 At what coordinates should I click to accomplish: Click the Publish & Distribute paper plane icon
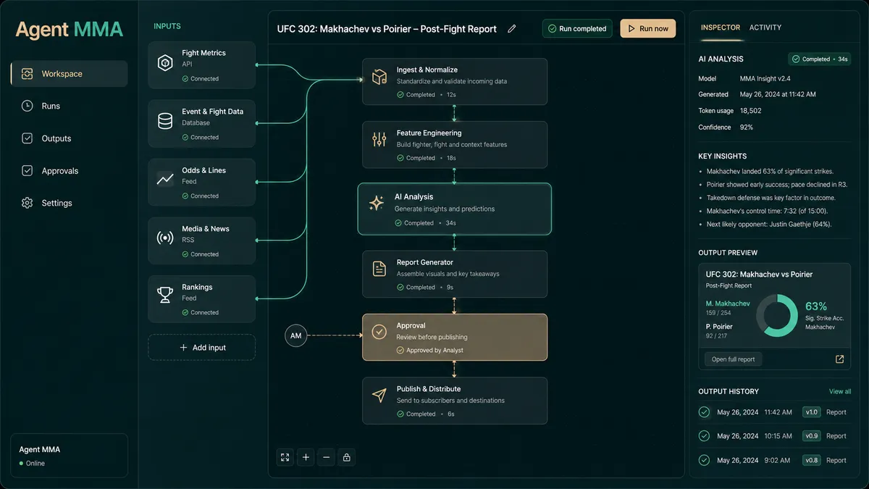click(x=379, y=395)
